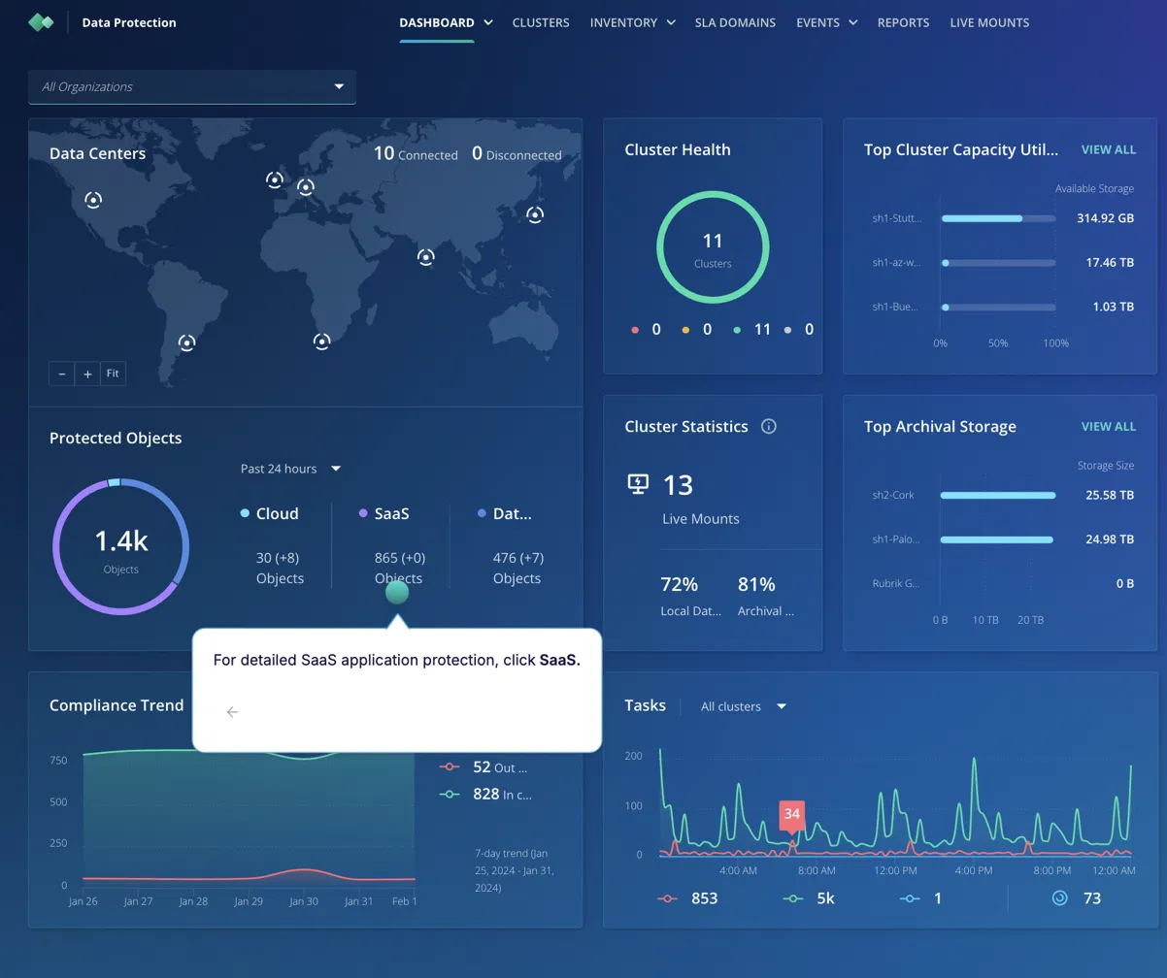
Task: Click the green 828 In compliance legend
Action: (x=485, y=794)
